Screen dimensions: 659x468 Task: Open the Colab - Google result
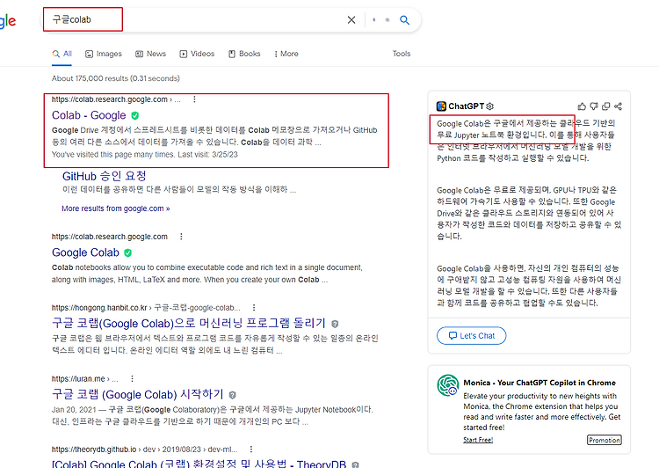89,115
